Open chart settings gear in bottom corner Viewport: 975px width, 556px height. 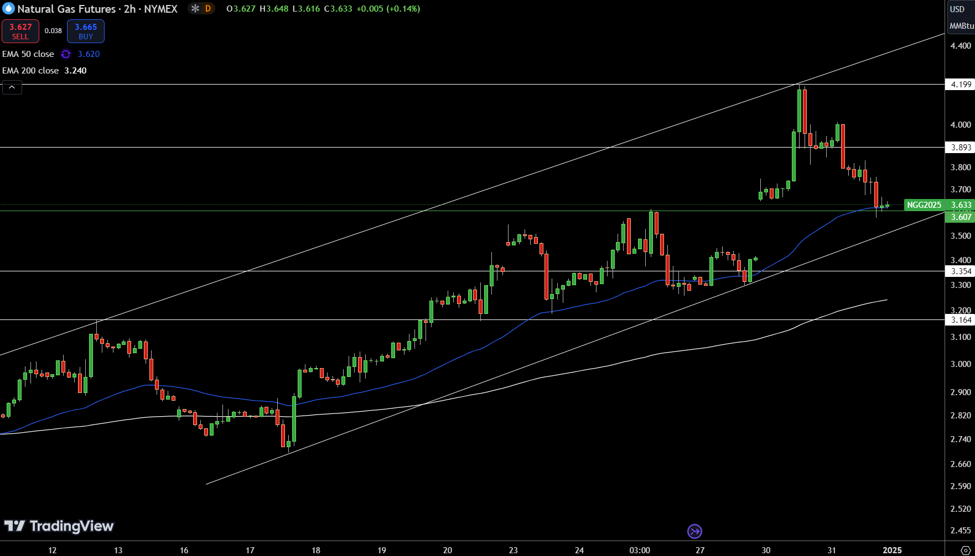(x=966, y=550)
